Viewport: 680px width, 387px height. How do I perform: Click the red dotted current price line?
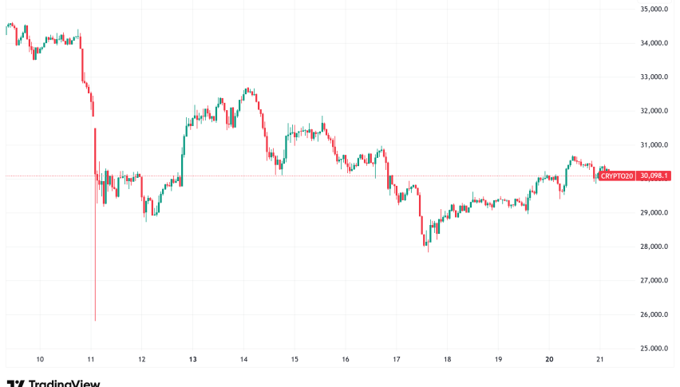click(319, 176)
